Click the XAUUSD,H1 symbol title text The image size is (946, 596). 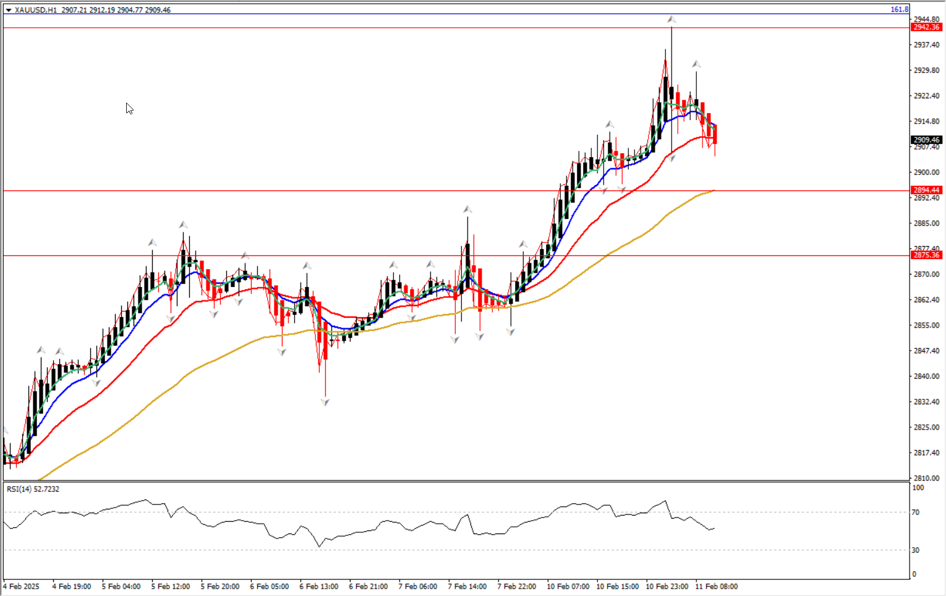click(x=36, y=10)
